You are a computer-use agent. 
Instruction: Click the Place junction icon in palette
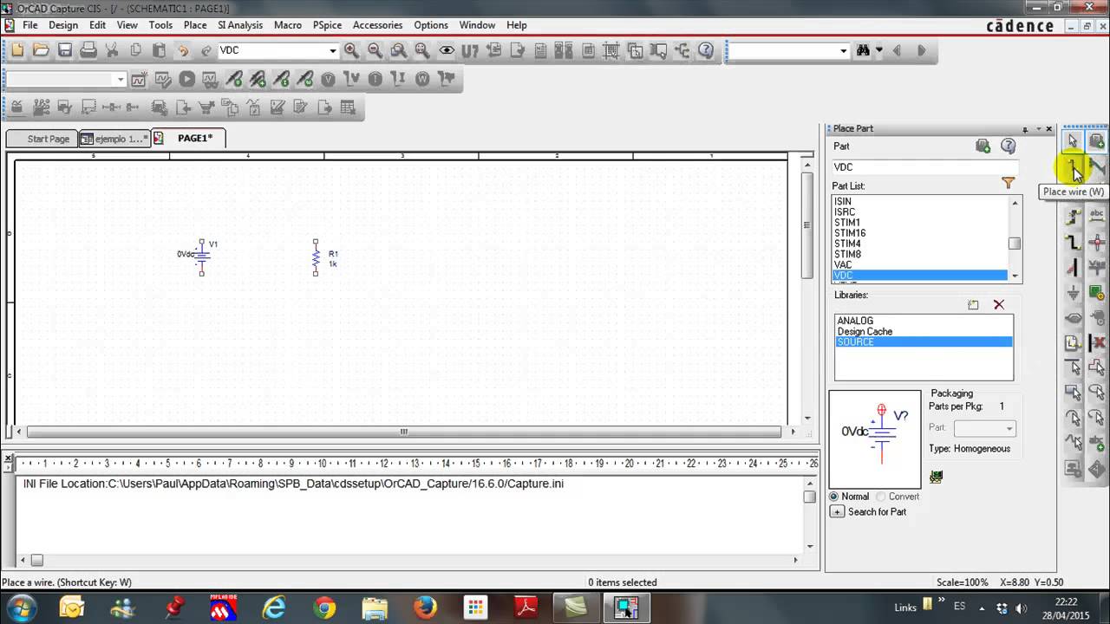[1096, 243]
